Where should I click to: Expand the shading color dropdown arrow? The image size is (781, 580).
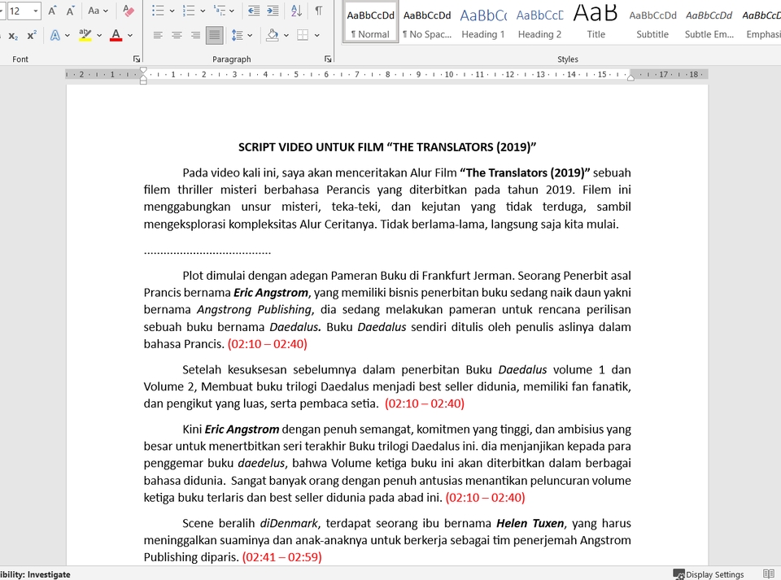tap(286, 35)
